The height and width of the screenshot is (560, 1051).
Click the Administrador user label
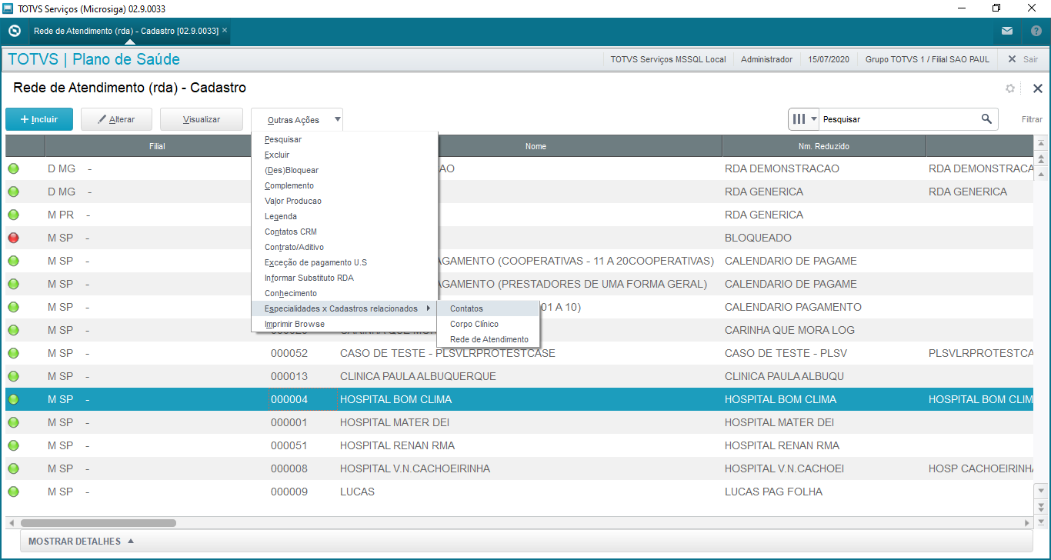(x=766, y=59)
